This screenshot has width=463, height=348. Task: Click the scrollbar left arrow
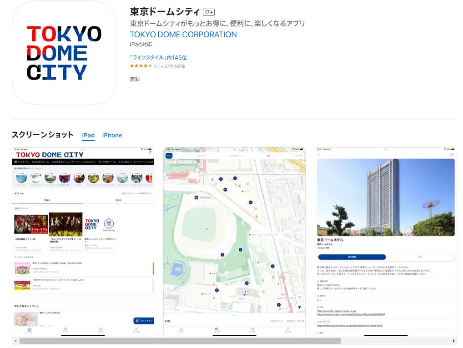tap(15, 341)
